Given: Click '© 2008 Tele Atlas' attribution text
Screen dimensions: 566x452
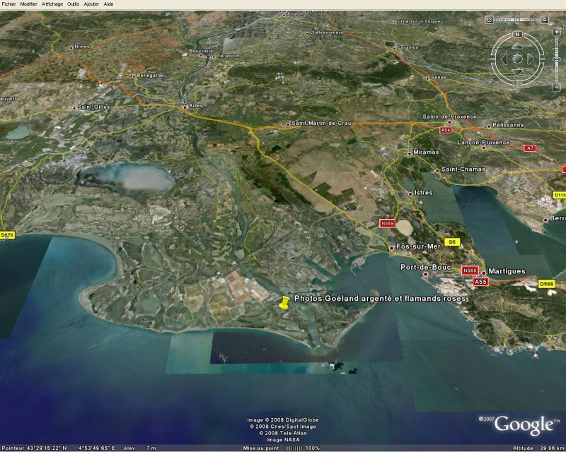Looking at the screenshot, I should (282, 433).
